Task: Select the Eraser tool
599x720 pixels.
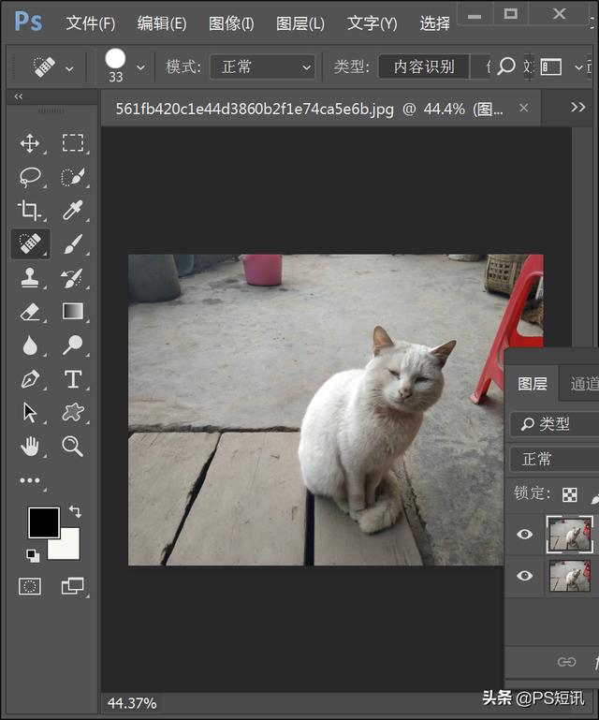Action: (x=30, y=312)
